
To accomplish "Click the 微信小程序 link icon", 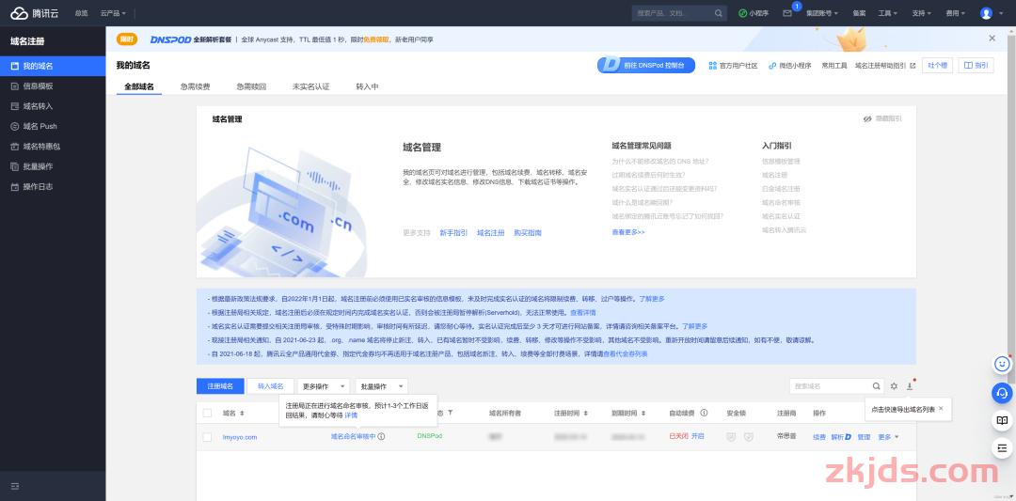I will click(x=772, y=66).
